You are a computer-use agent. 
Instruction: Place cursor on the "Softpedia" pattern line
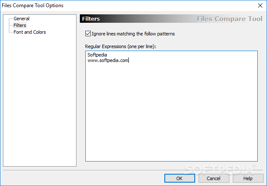97,55
